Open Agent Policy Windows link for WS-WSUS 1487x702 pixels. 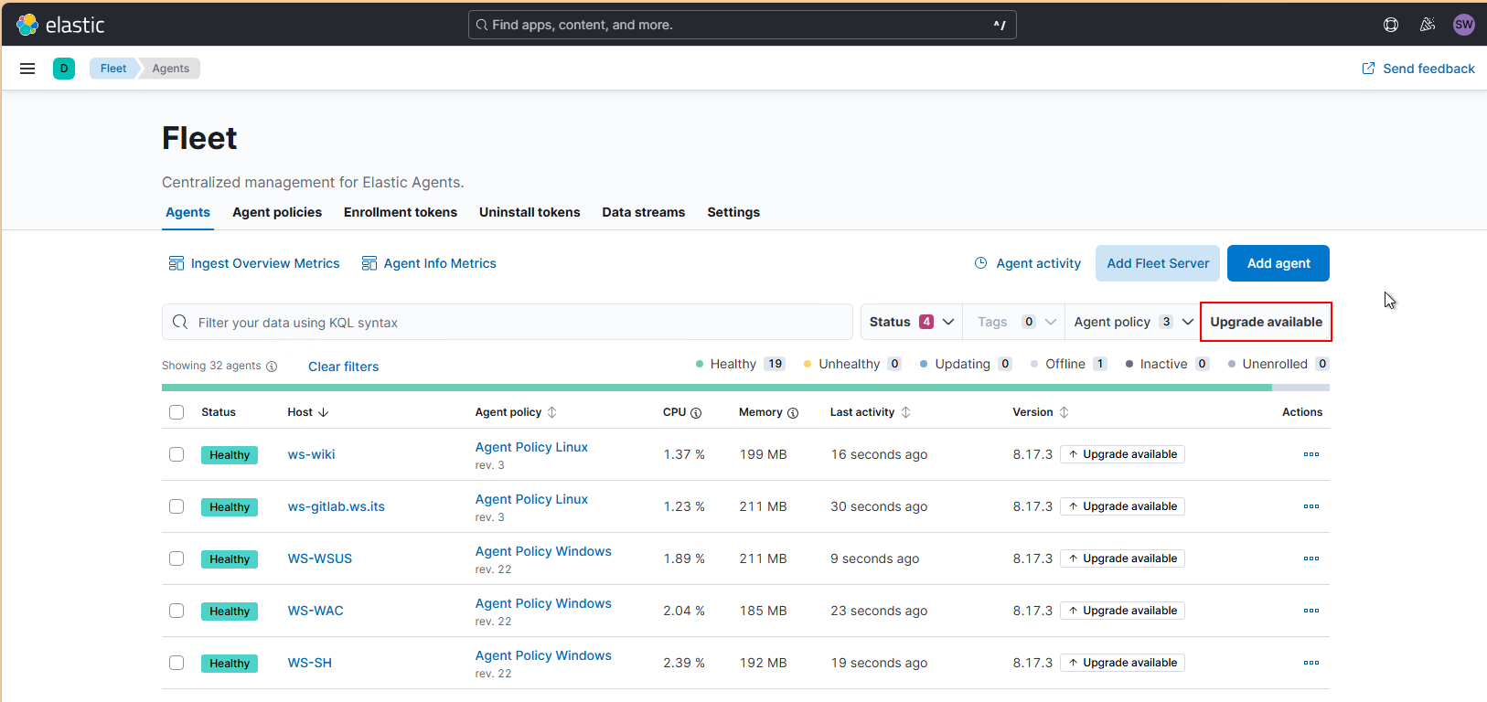click(543, 551)
